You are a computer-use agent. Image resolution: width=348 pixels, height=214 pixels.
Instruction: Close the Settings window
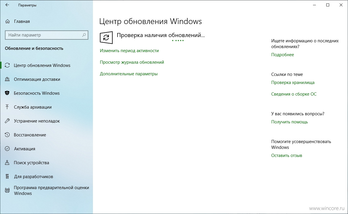tap(341, 5)
